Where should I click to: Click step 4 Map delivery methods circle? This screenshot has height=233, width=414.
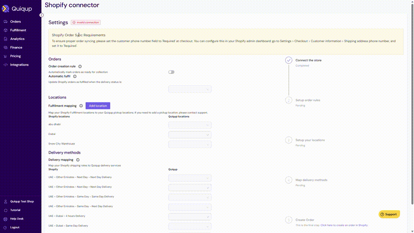pos(289,180)
